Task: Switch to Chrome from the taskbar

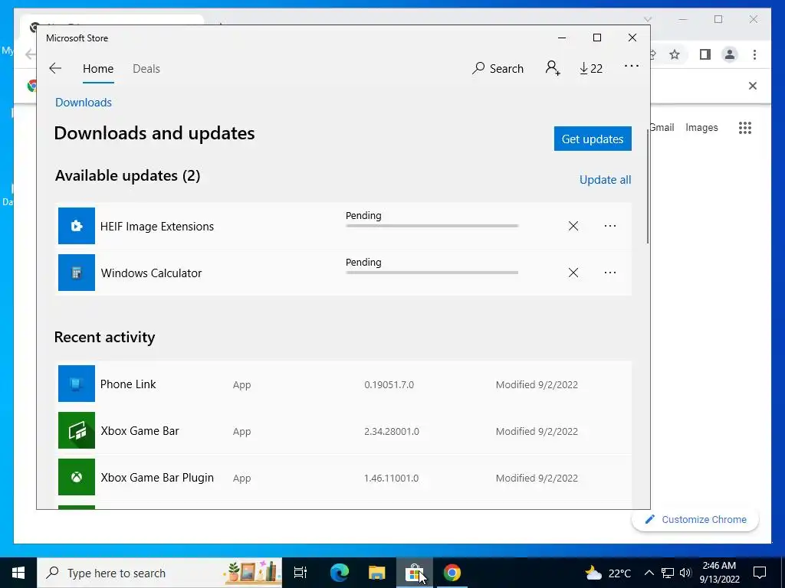Action: [452, 573]
